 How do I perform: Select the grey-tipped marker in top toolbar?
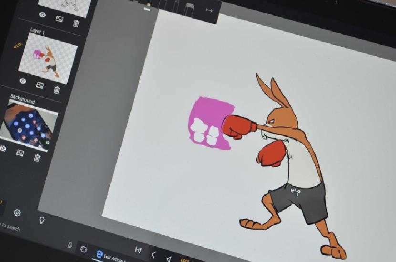190,10
